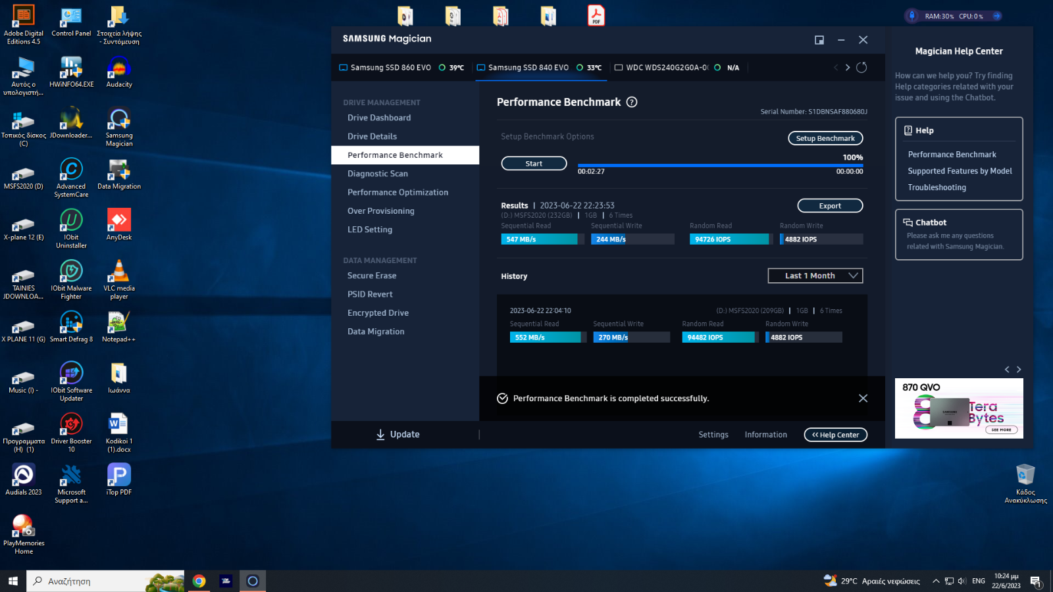
Task: Open the Information link
Action: 765,435
